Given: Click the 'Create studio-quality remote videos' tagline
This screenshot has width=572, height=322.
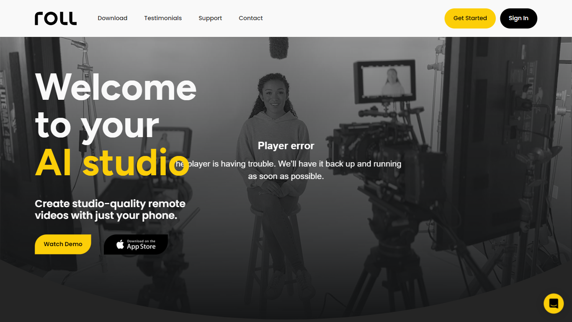Looking at the screenshot, I should click(x=110, y=209).
